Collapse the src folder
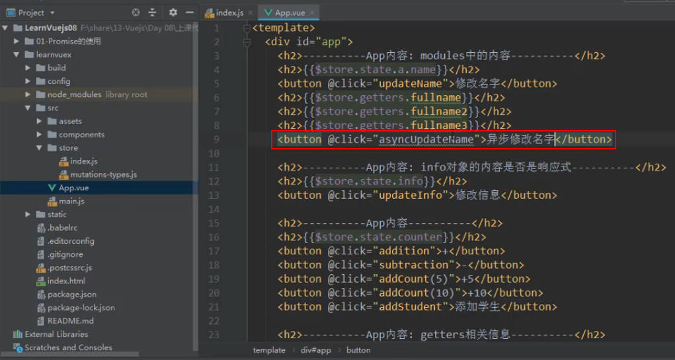This screenshot has width=675, height=360. tap(28, 108)
